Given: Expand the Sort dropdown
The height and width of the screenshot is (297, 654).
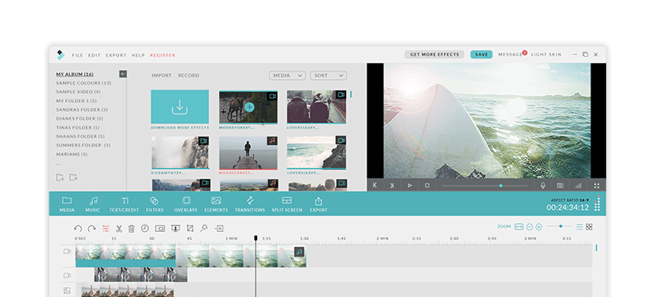Looking at the screenshot, I should [x=329, y=76].
